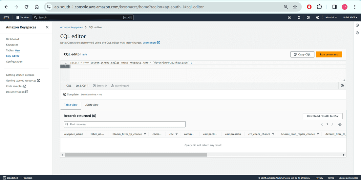Open Configuration in the side navigation
This screenshot has width=361, height=180.
coord(14,62)
